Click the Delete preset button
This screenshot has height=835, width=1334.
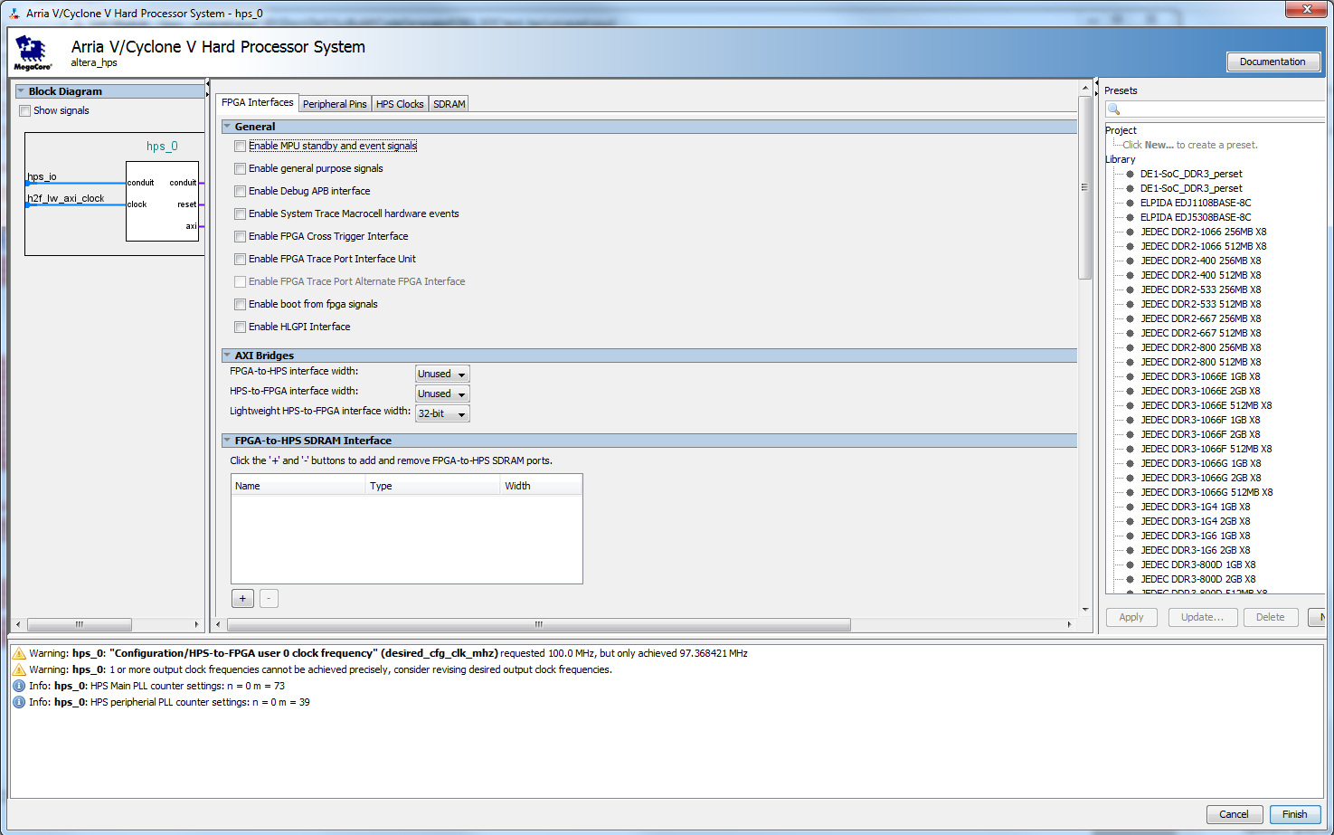click(x=1270, y=617)
